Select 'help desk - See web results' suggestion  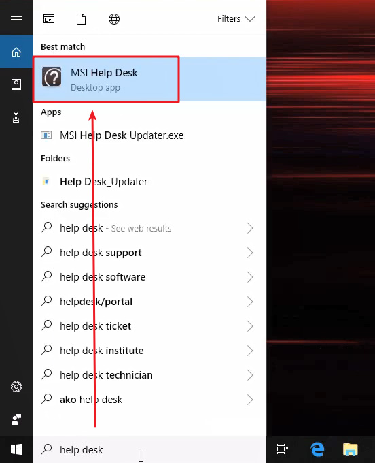coord(149,228)
